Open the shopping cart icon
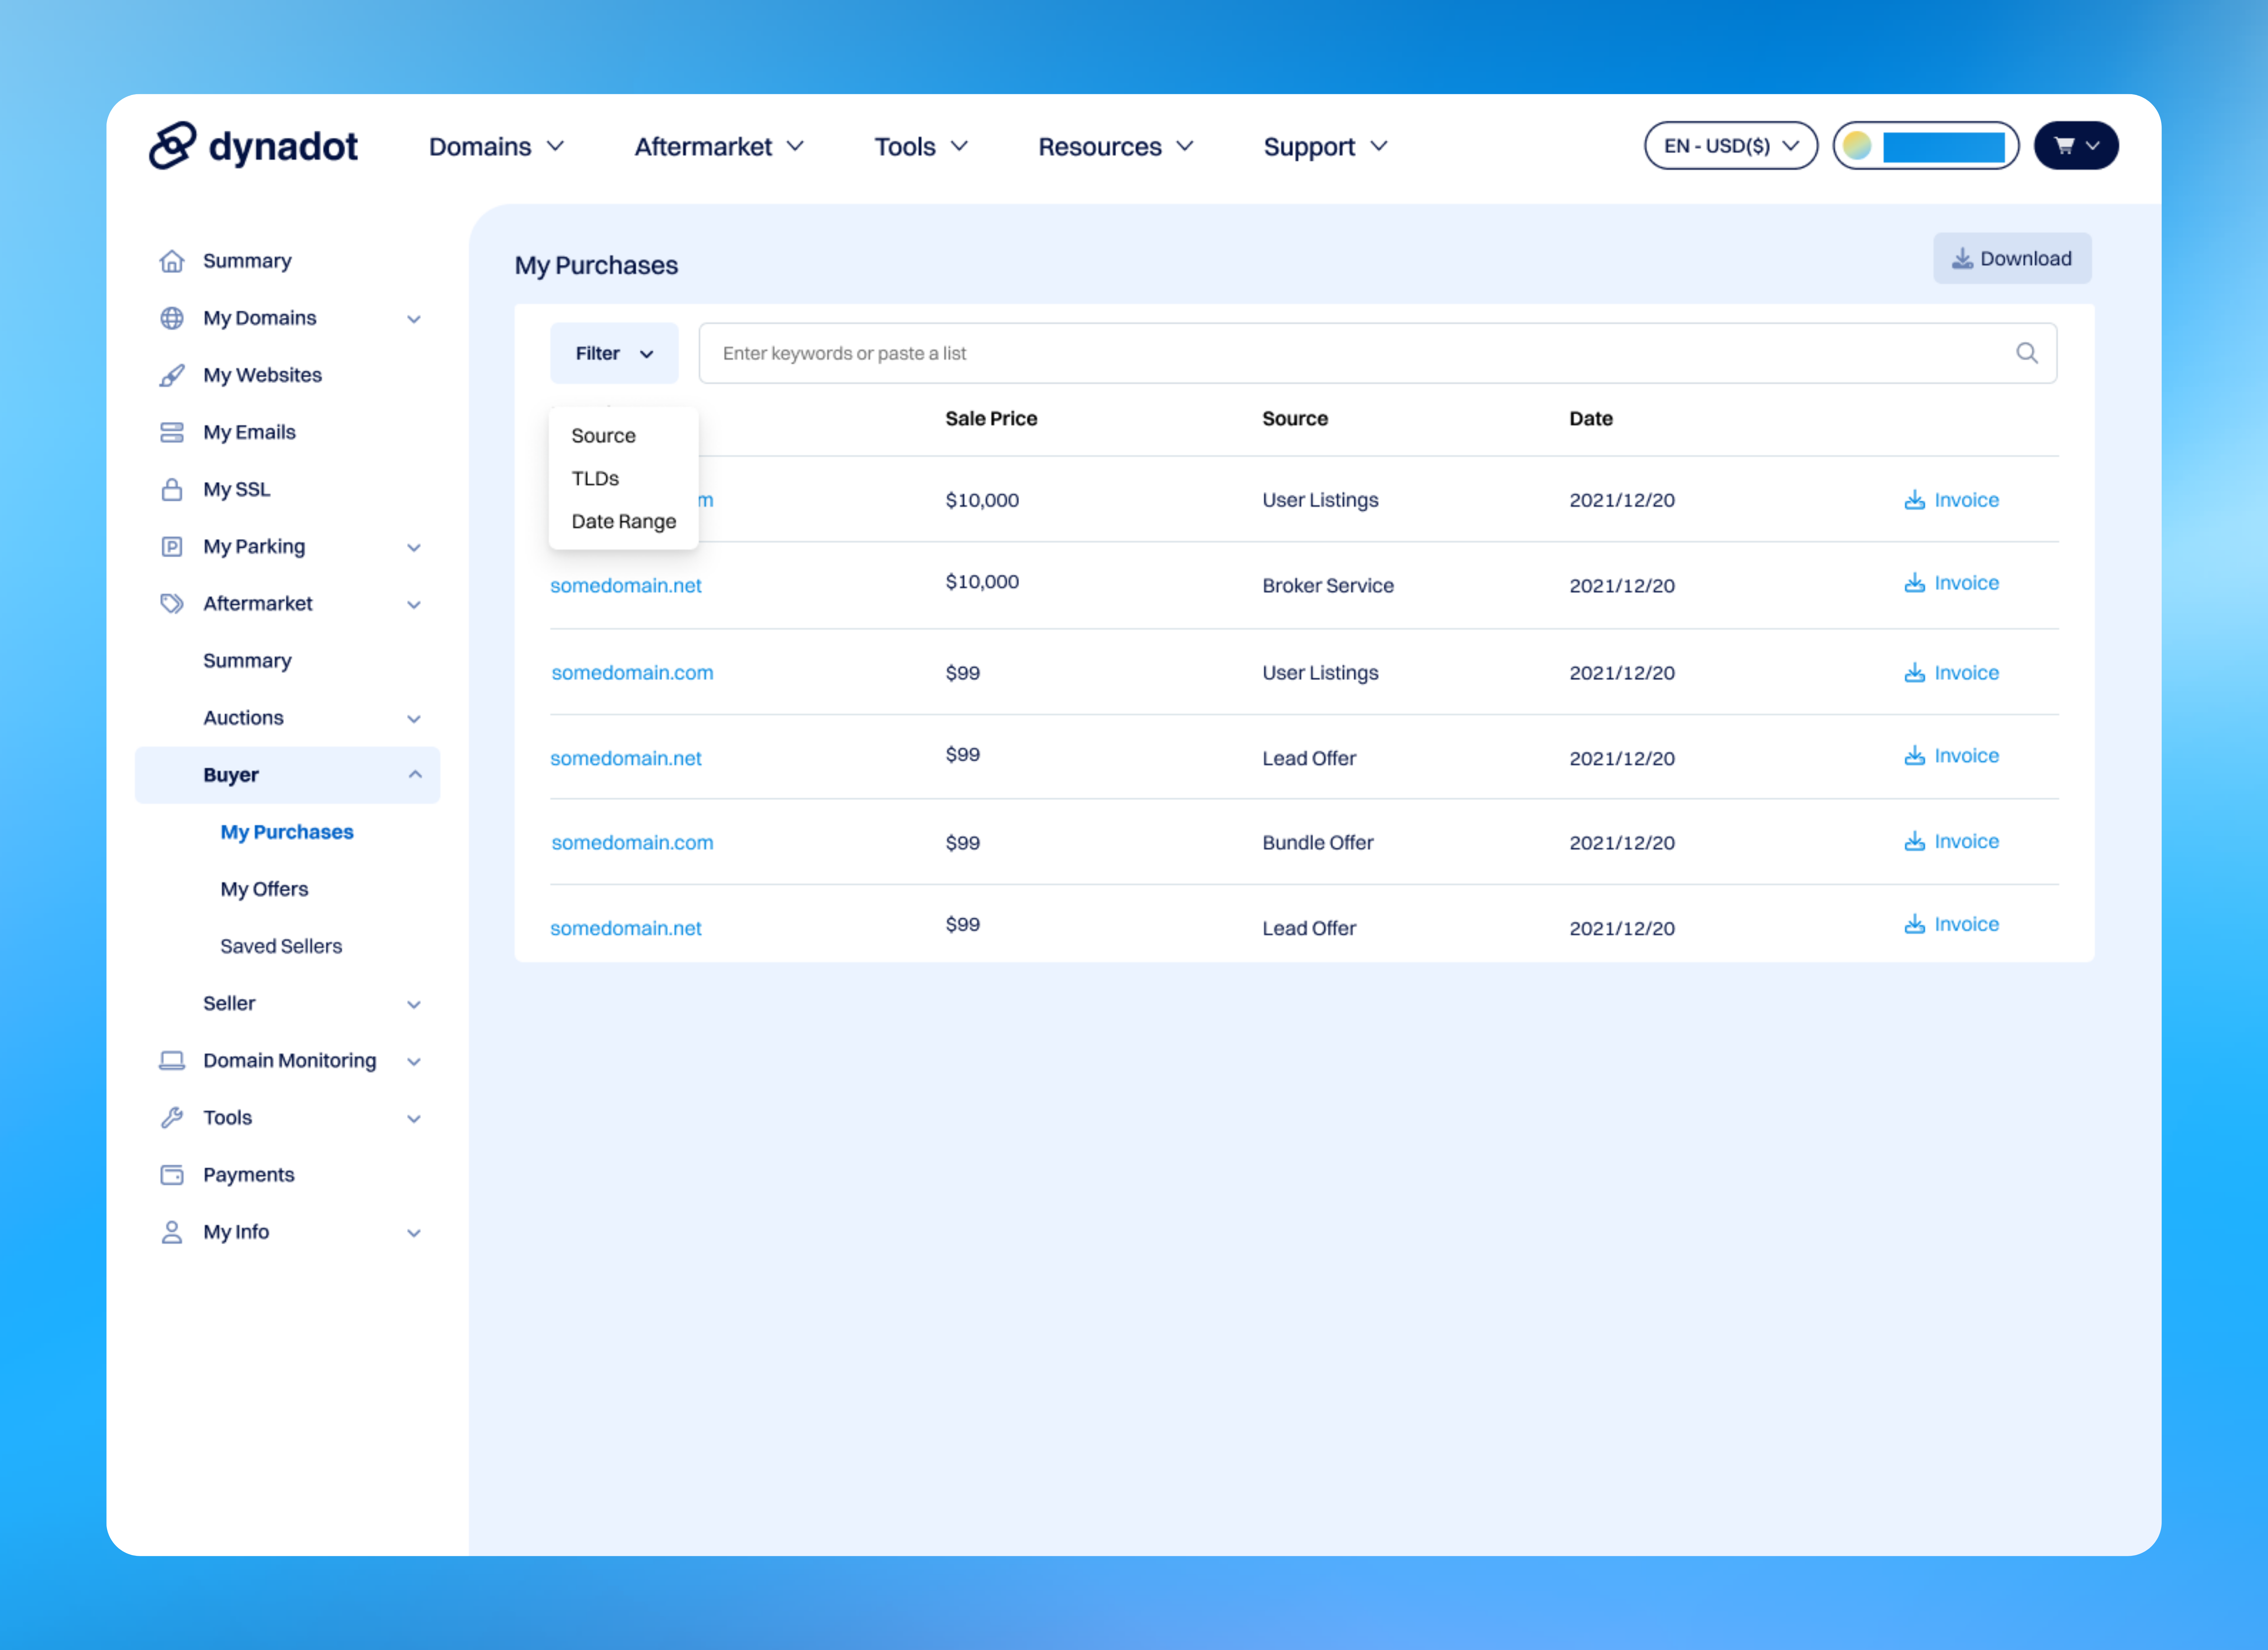Viewport: 2268px width, 1650px height. [2064, 146]
